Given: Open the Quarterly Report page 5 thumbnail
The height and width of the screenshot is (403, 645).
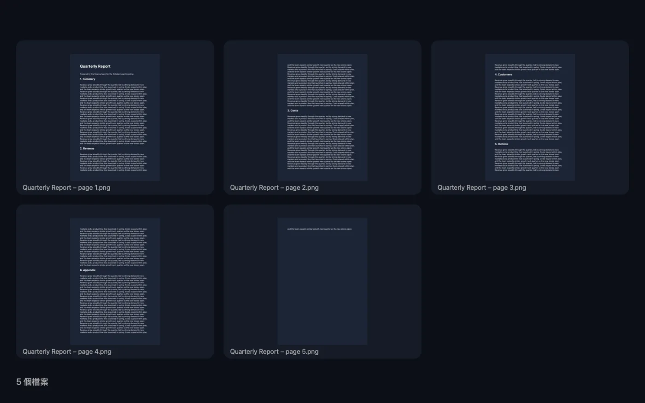Looking at the screenshot, I should coord(322,281).
